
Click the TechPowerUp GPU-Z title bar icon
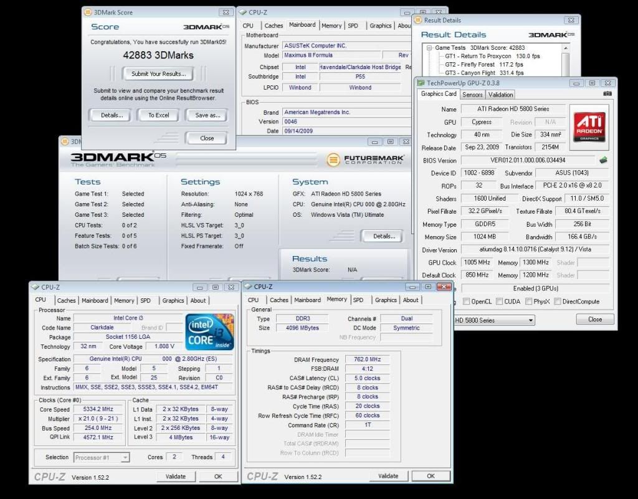[421, 83]
